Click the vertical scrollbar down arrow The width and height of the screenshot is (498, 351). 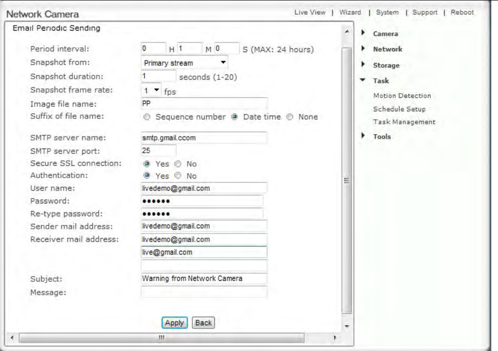coord(347,326)
